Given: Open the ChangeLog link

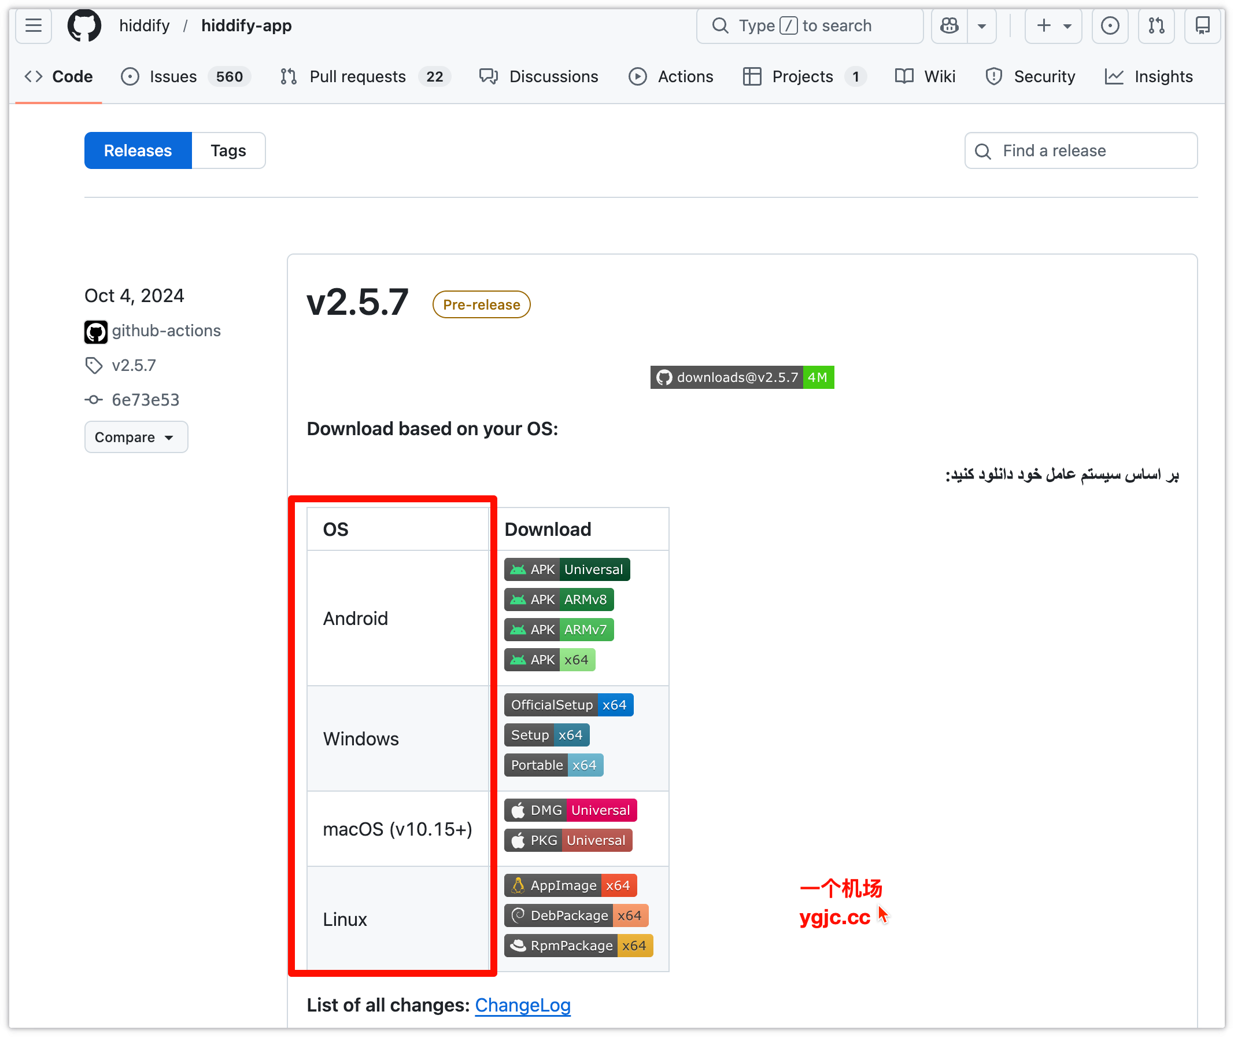Looking at the screenshot, I should pyautogui.click(x=522, y=1005).
